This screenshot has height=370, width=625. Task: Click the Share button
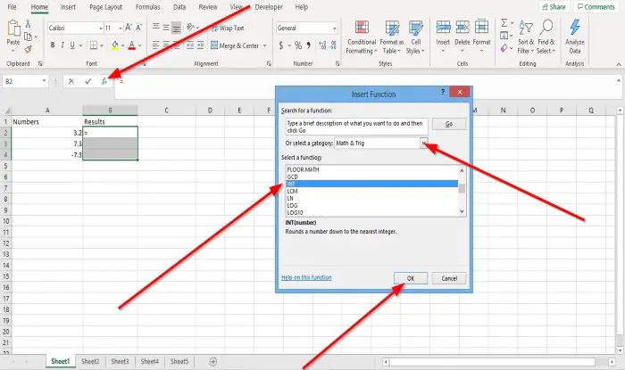click(x=554, y=7)
